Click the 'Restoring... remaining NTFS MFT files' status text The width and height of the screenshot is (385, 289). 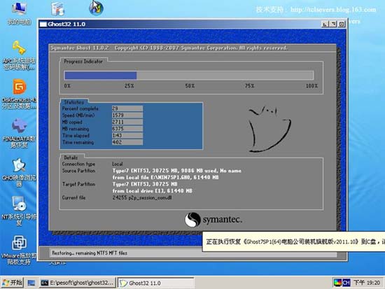[x=90, y=253]
